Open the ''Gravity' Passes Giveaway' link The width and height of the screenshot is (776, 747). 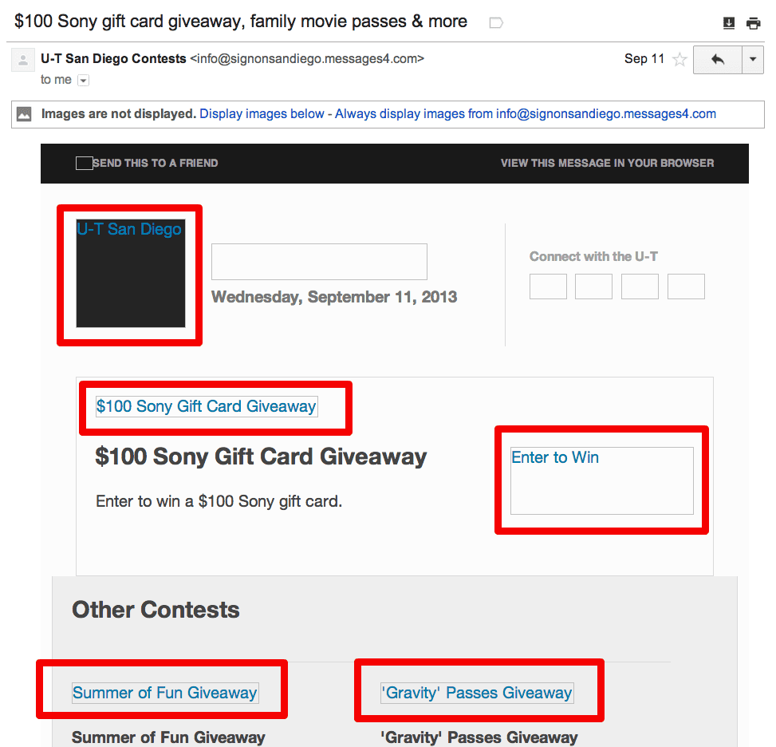point(477,693)
